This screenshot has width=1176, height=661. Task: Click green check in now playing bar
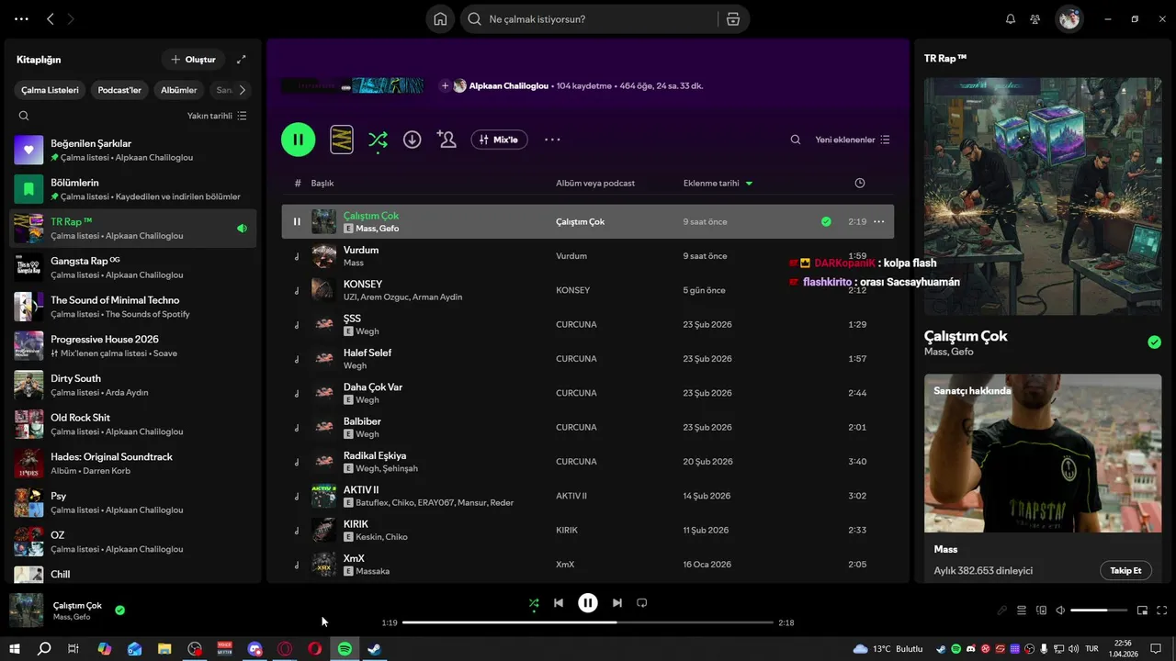tap(120, 610)
